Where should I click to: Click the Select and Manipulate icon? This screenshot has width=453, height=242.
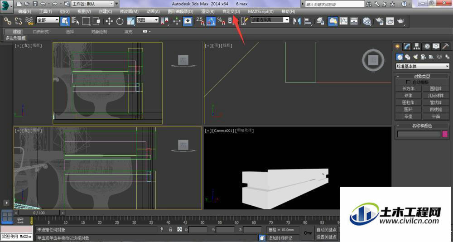[x=177, y=21]
